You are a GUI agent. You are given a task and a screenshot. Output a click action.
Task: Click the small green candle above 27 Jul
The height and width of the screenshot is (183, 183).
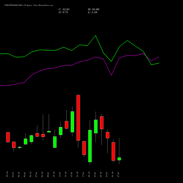coord(119,159)
